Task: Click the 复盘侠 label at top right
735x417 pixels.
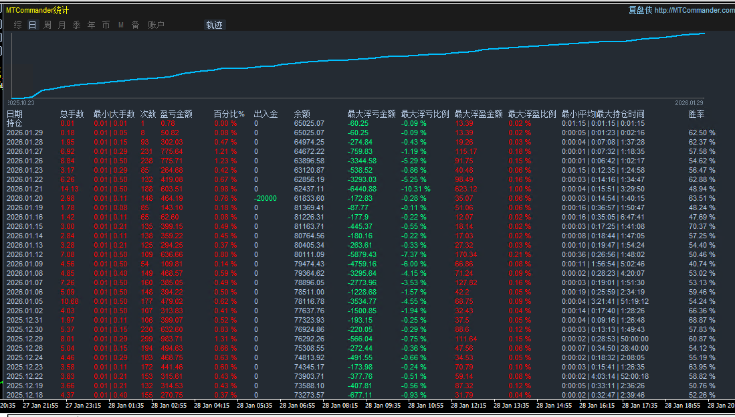Action: (640, 10)
